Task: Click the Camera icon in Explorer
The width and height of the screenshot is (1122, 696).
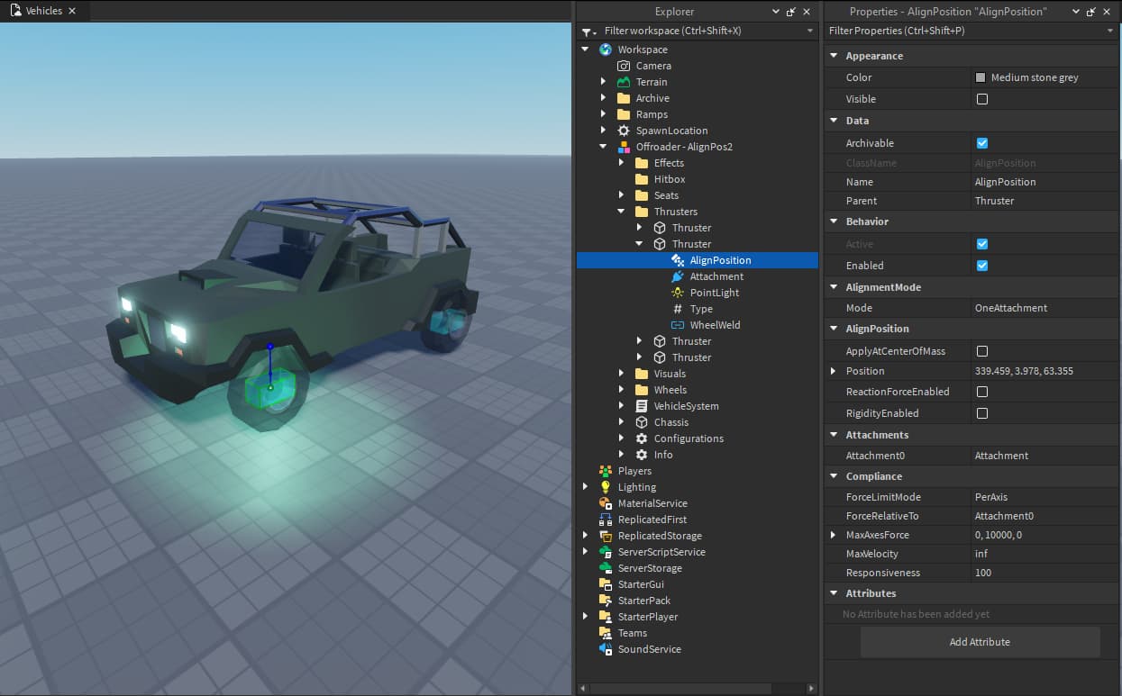Action: click(624, 66)
